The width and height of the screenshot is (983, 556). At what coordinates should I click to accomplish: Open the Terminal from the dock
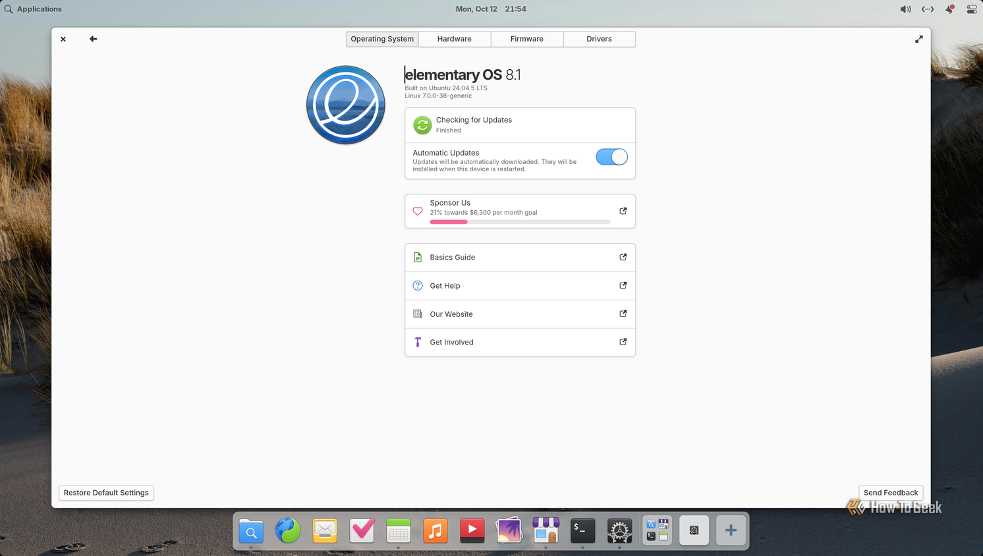click(x=583, y=530)
